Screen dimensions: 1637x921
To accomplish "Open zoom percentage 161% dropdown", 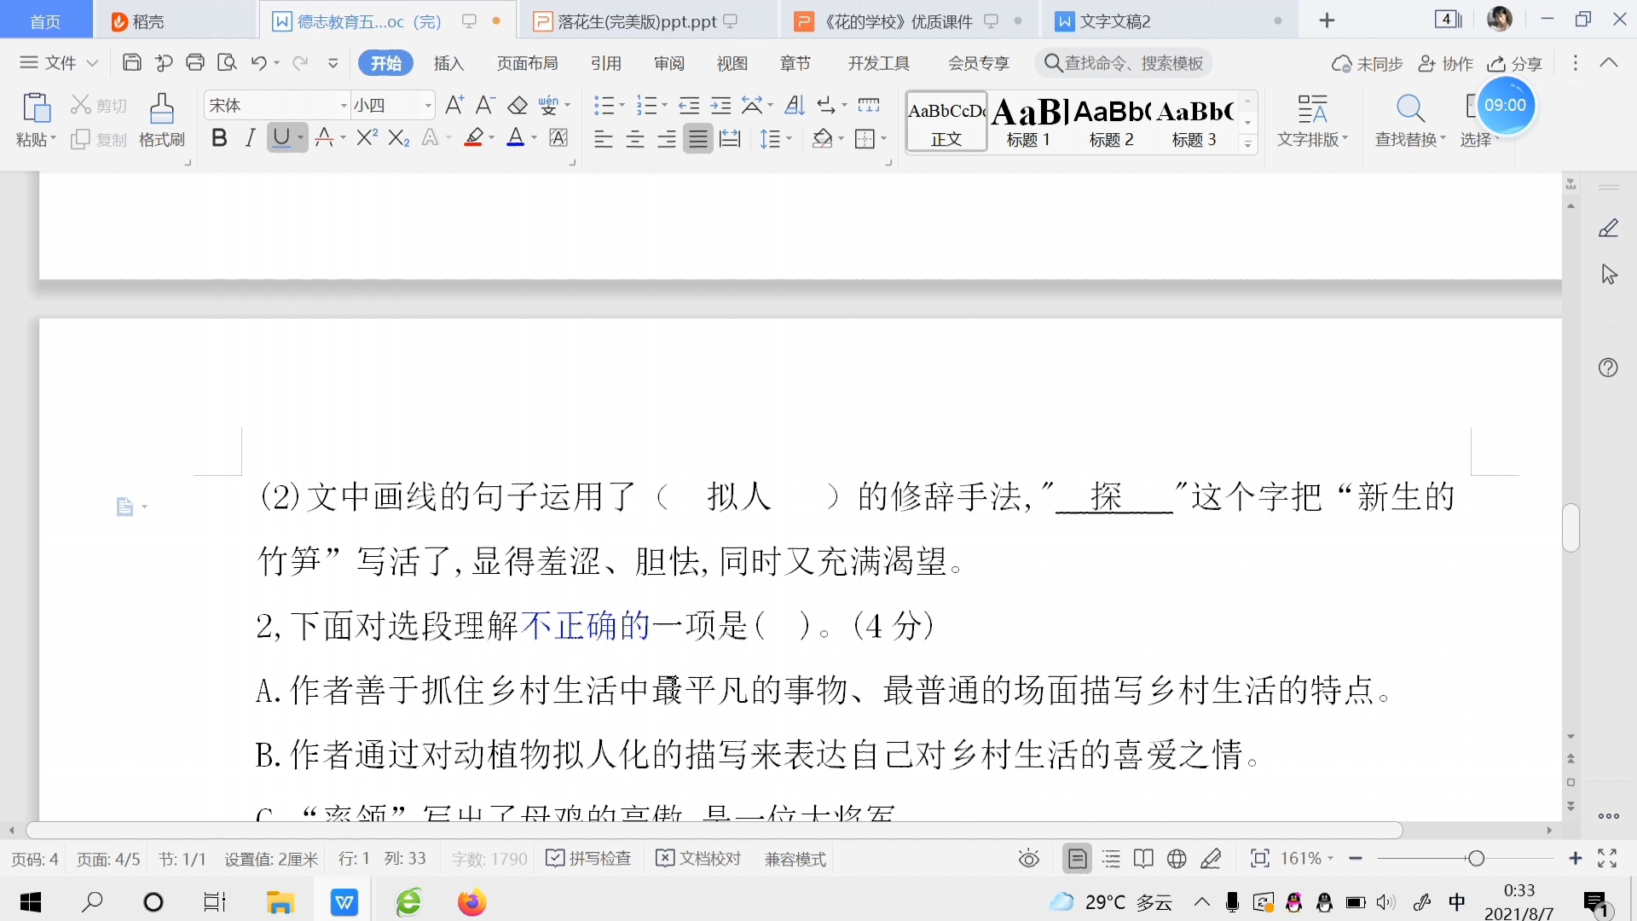I will coord(1308,859).
